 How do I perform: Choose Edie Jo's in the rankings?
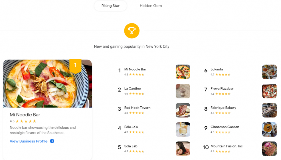pyautogui.click(x=131, y=127)
